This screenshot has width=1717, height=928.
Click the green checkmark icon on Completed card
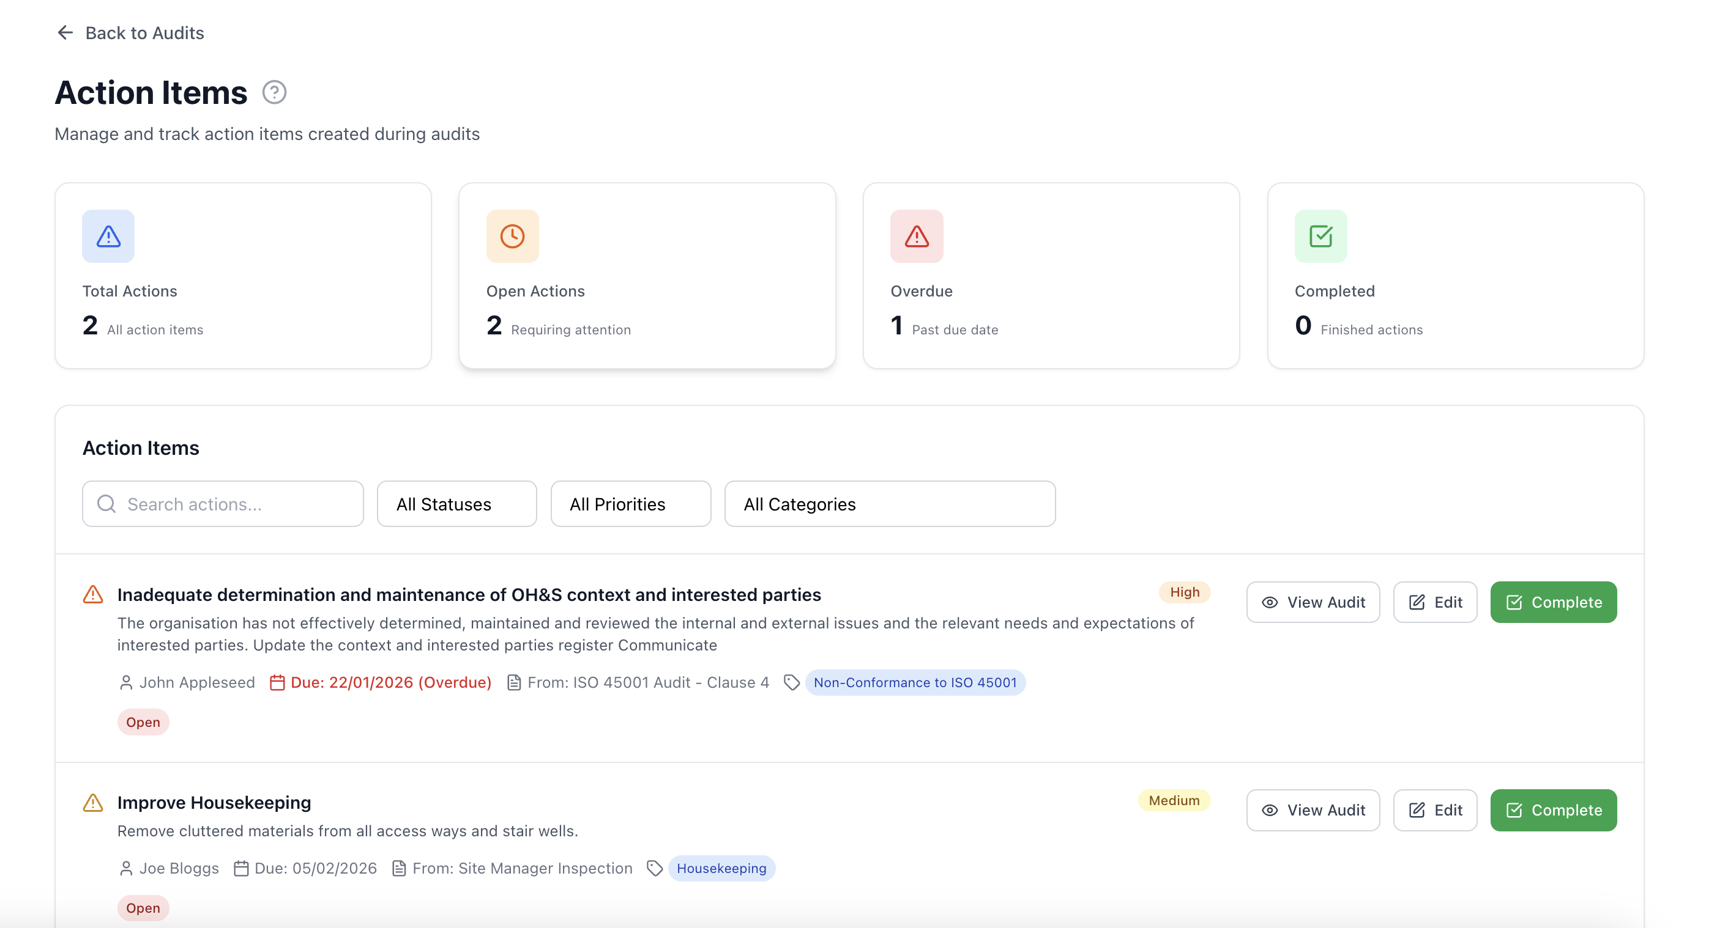tap(1321, 235)
